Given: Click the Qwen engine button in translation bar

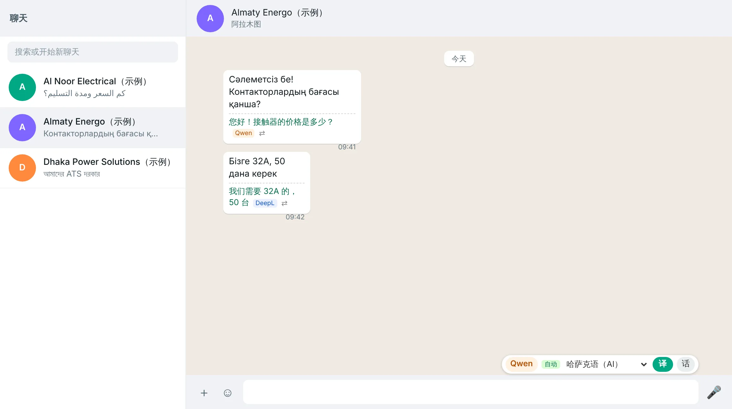Looking at the screenshot, I should (521, 364).
